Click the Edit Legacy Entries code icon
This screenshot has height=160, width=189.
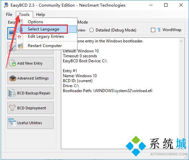tap(20, 36)
